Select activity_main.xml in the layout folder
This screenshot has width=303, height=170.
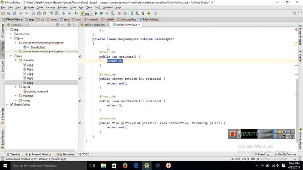click(x=37, y=91)
